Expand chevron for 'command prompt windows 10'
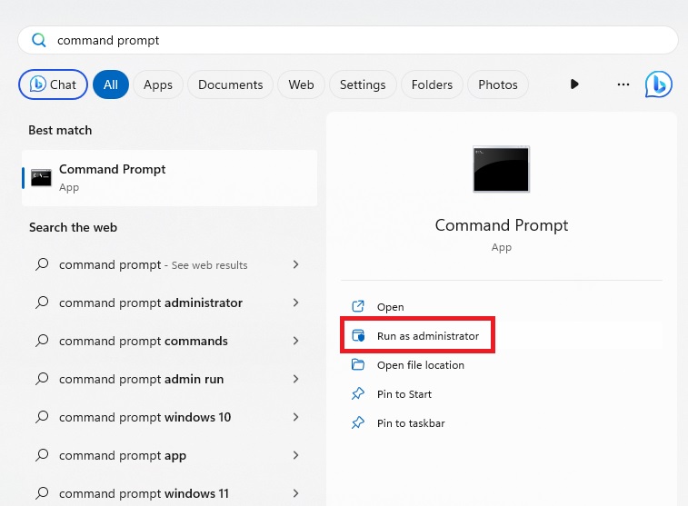The image size is (688, 506). 295,417
